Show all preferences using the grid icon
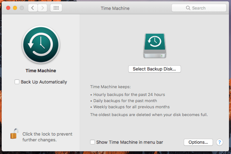231x154 pixels. 56,8
